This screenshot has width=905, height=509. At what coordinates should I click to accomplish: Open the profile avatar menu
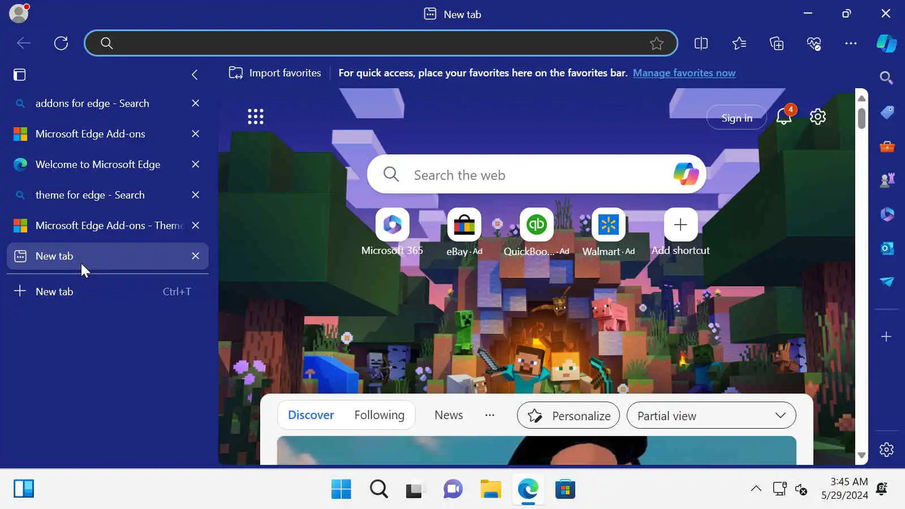19,13
